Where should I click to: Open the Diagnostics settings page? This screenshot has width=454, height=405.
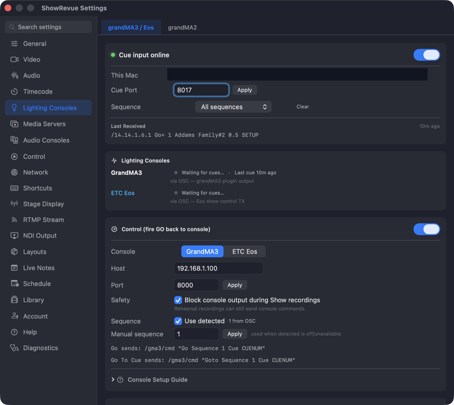(48, 348)
